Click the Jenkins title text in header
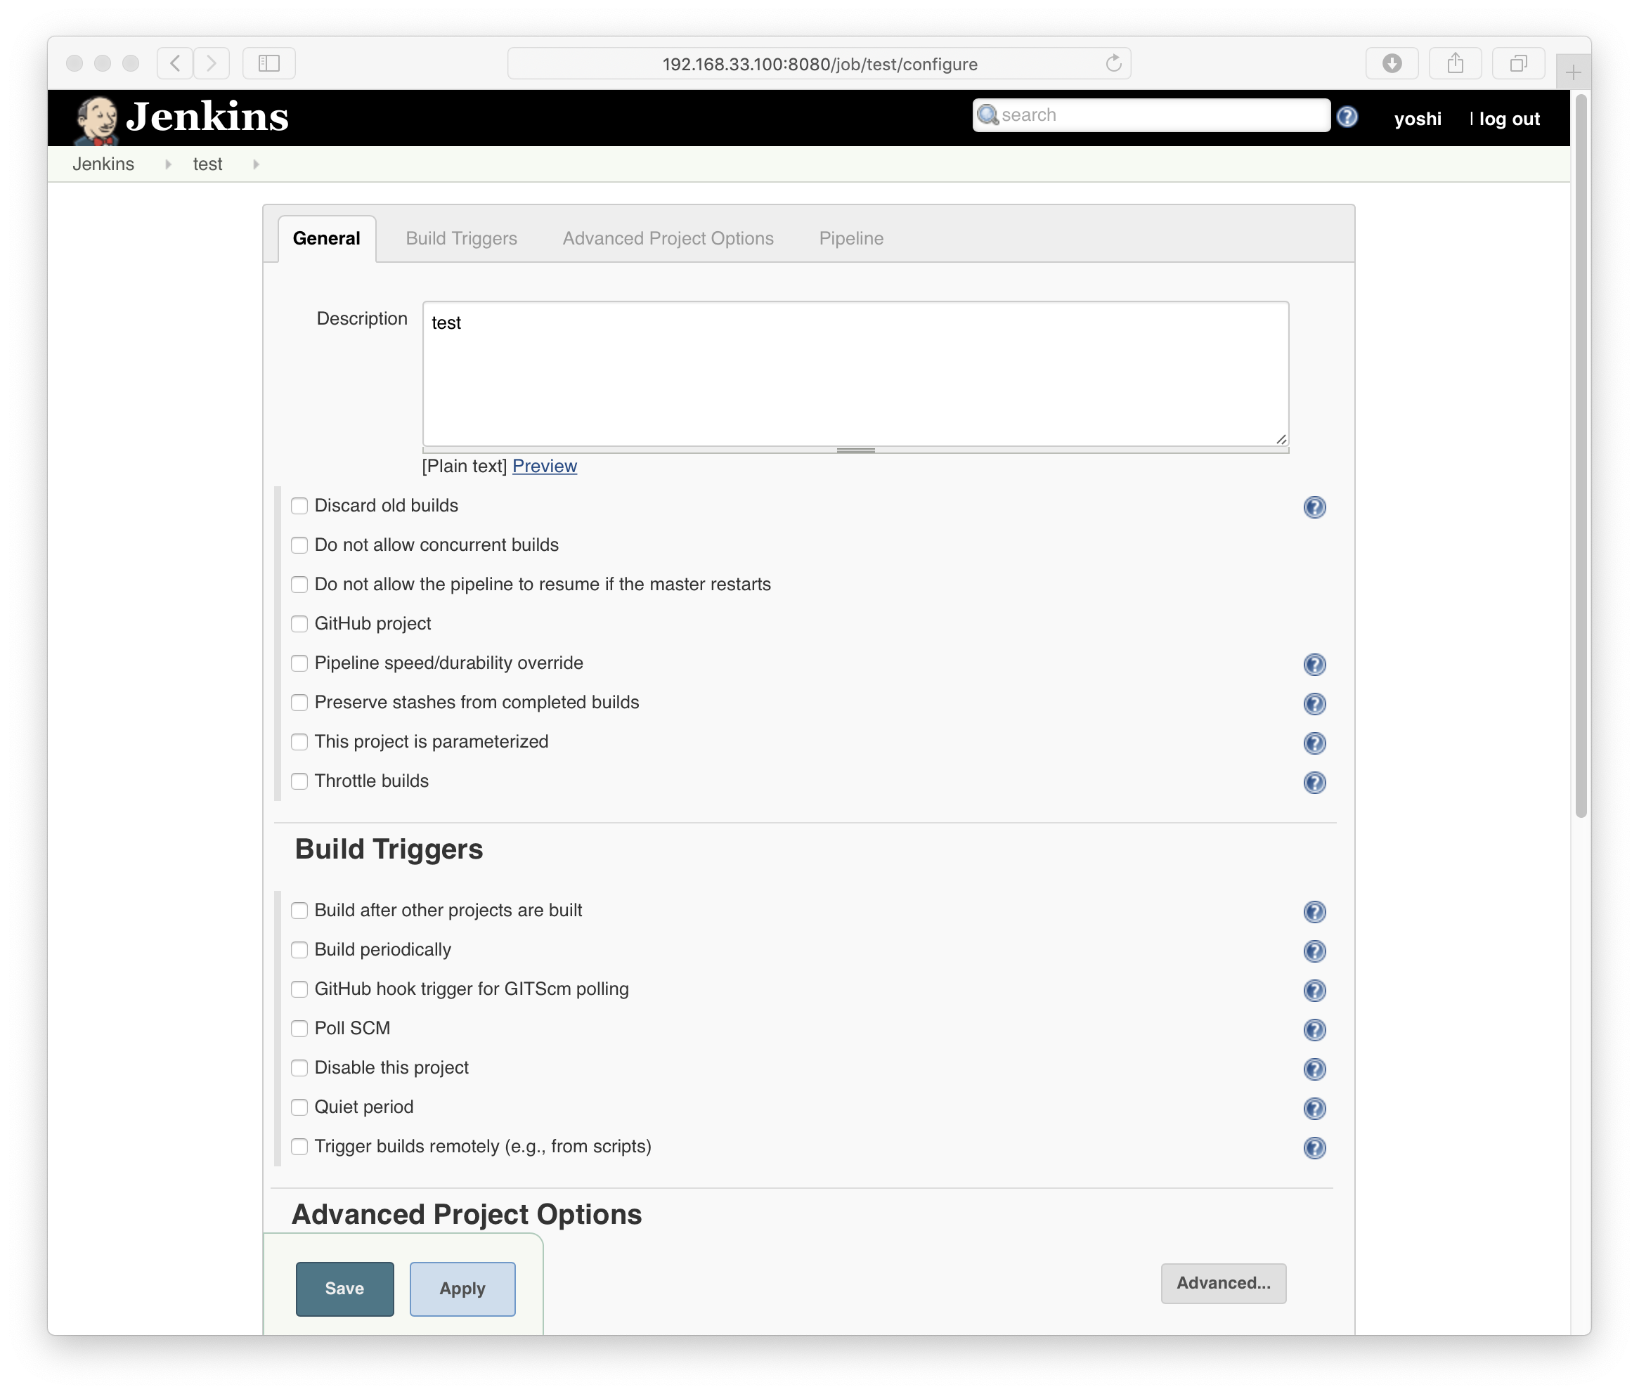The height and width of the screenshot is (1394, 1639). pyautogui.click(x=207, y=117)
